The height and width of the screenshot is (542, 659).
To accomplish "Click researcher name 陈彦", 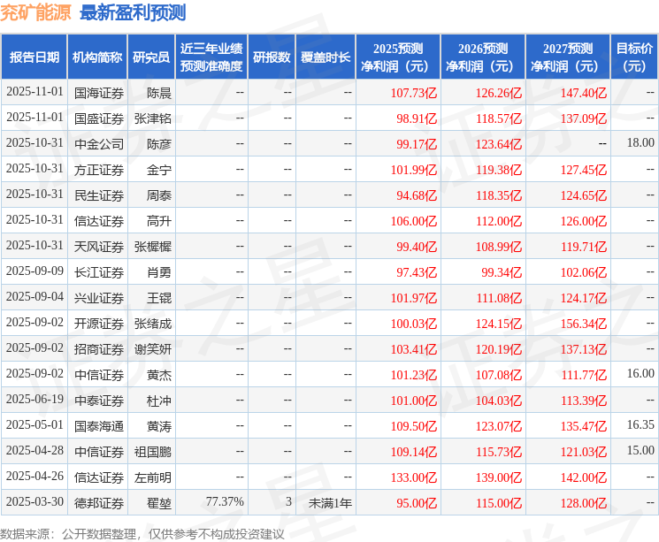I will (x=159, y=144).
